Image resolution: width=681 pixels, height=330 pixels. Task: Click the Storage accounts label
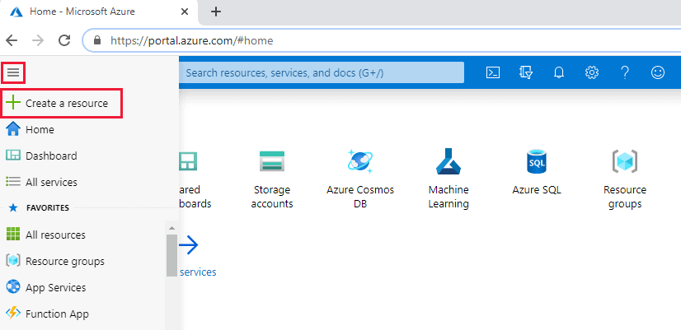pyautogui.click(x=272, y=197)
